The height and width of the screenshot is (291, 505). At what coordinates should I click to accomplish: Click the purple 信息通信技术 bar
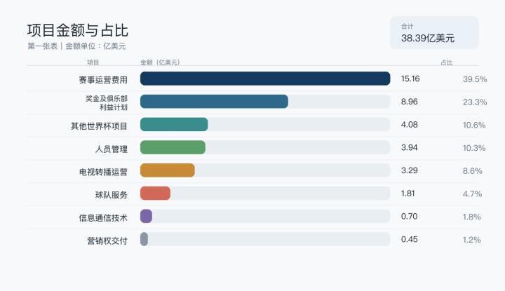click(146, 216)
